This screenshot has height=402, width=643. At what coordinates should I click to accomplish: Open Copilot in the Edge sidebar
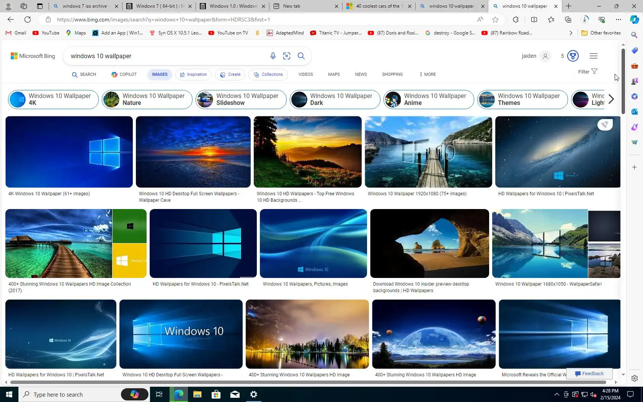click(x=635, y=20)
